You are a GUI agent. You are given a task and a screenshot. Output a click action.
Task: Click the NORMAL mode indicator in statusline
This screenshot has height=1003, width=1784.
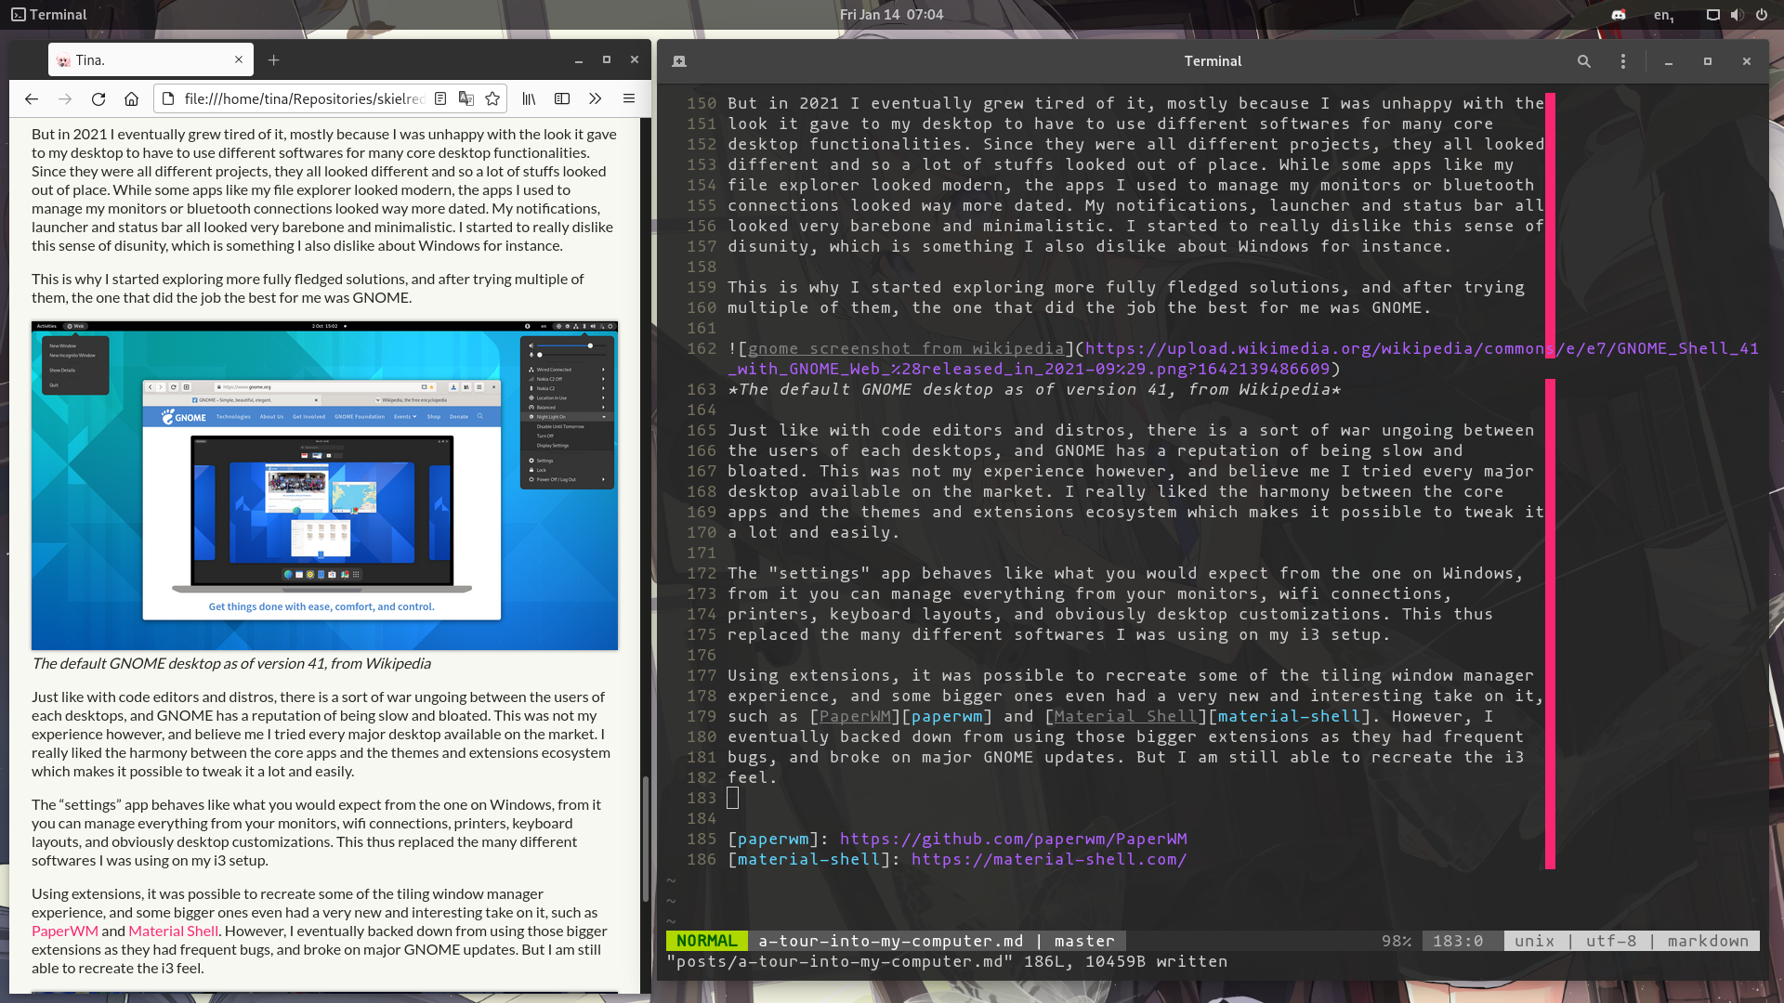click(707, 941)
